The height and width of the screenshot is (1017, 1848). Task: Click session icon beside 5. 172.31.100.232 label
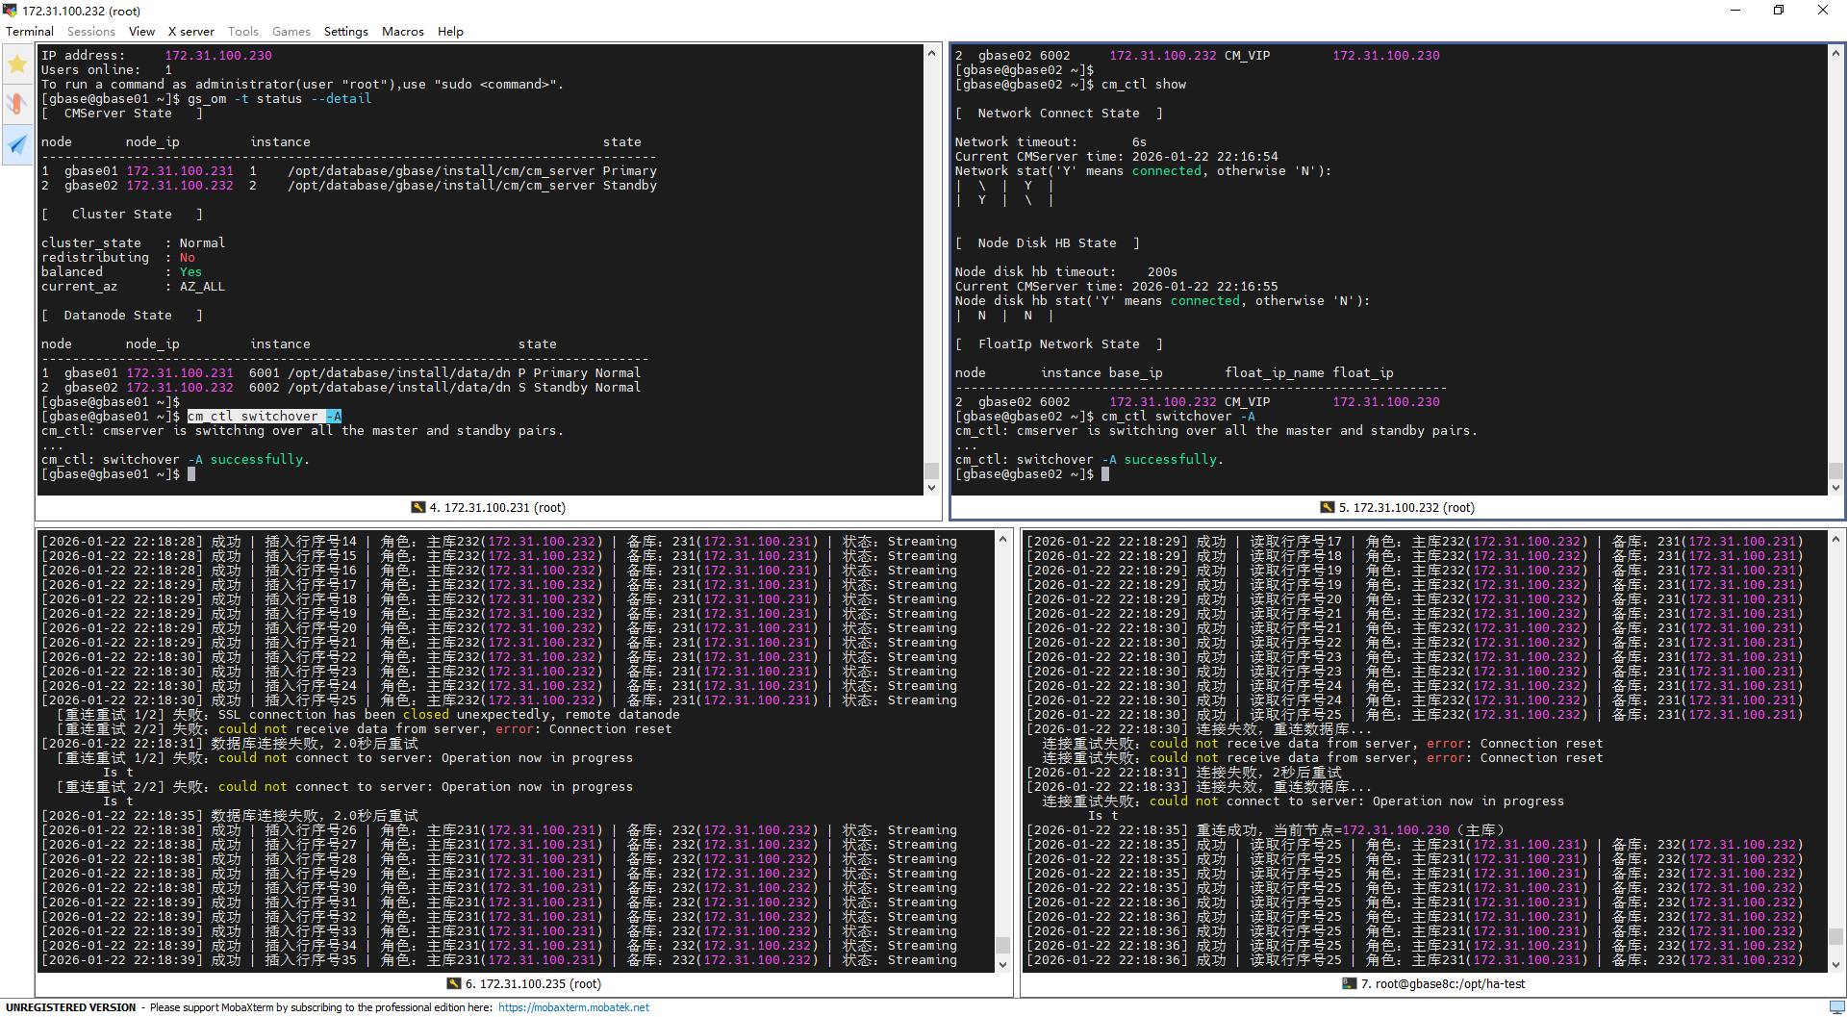(x=1327, y=507)
